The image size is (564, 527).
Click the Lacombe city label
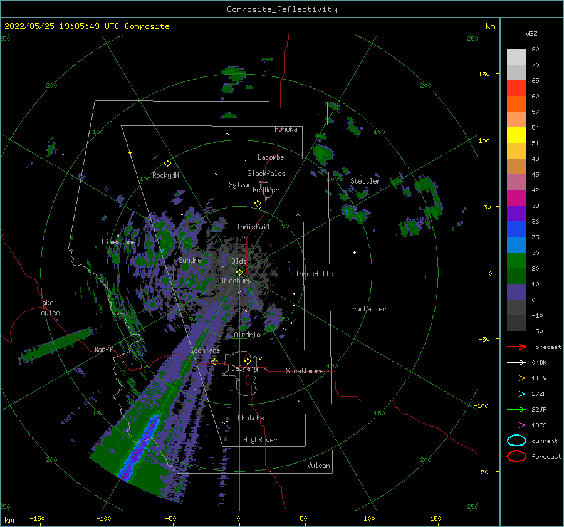pos(271,157)
